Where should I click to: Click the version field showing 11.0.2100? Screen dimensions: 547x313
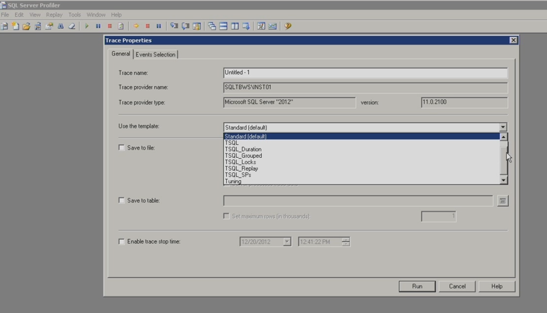pyautogui.click(x=464, y=102)
